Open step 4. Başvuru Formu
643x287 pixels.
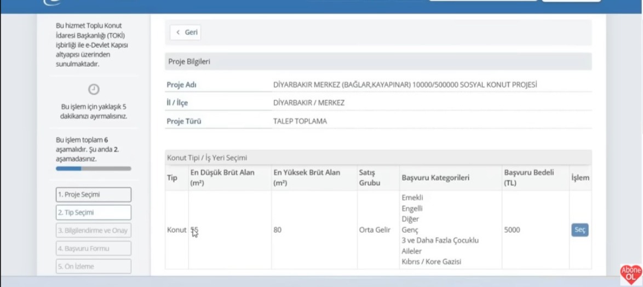[94, 249]
